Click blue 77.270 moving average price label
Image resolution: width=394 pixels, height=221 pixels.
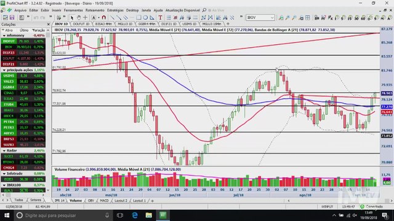(x=387, y=107)
